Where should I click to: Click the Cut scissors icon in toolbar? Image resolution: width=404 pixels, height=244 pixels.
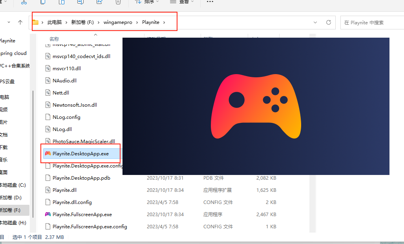point(24,2)
